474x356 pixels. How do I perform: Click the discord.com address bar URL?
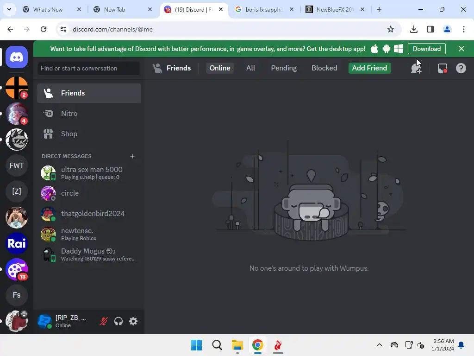(112, 29)
